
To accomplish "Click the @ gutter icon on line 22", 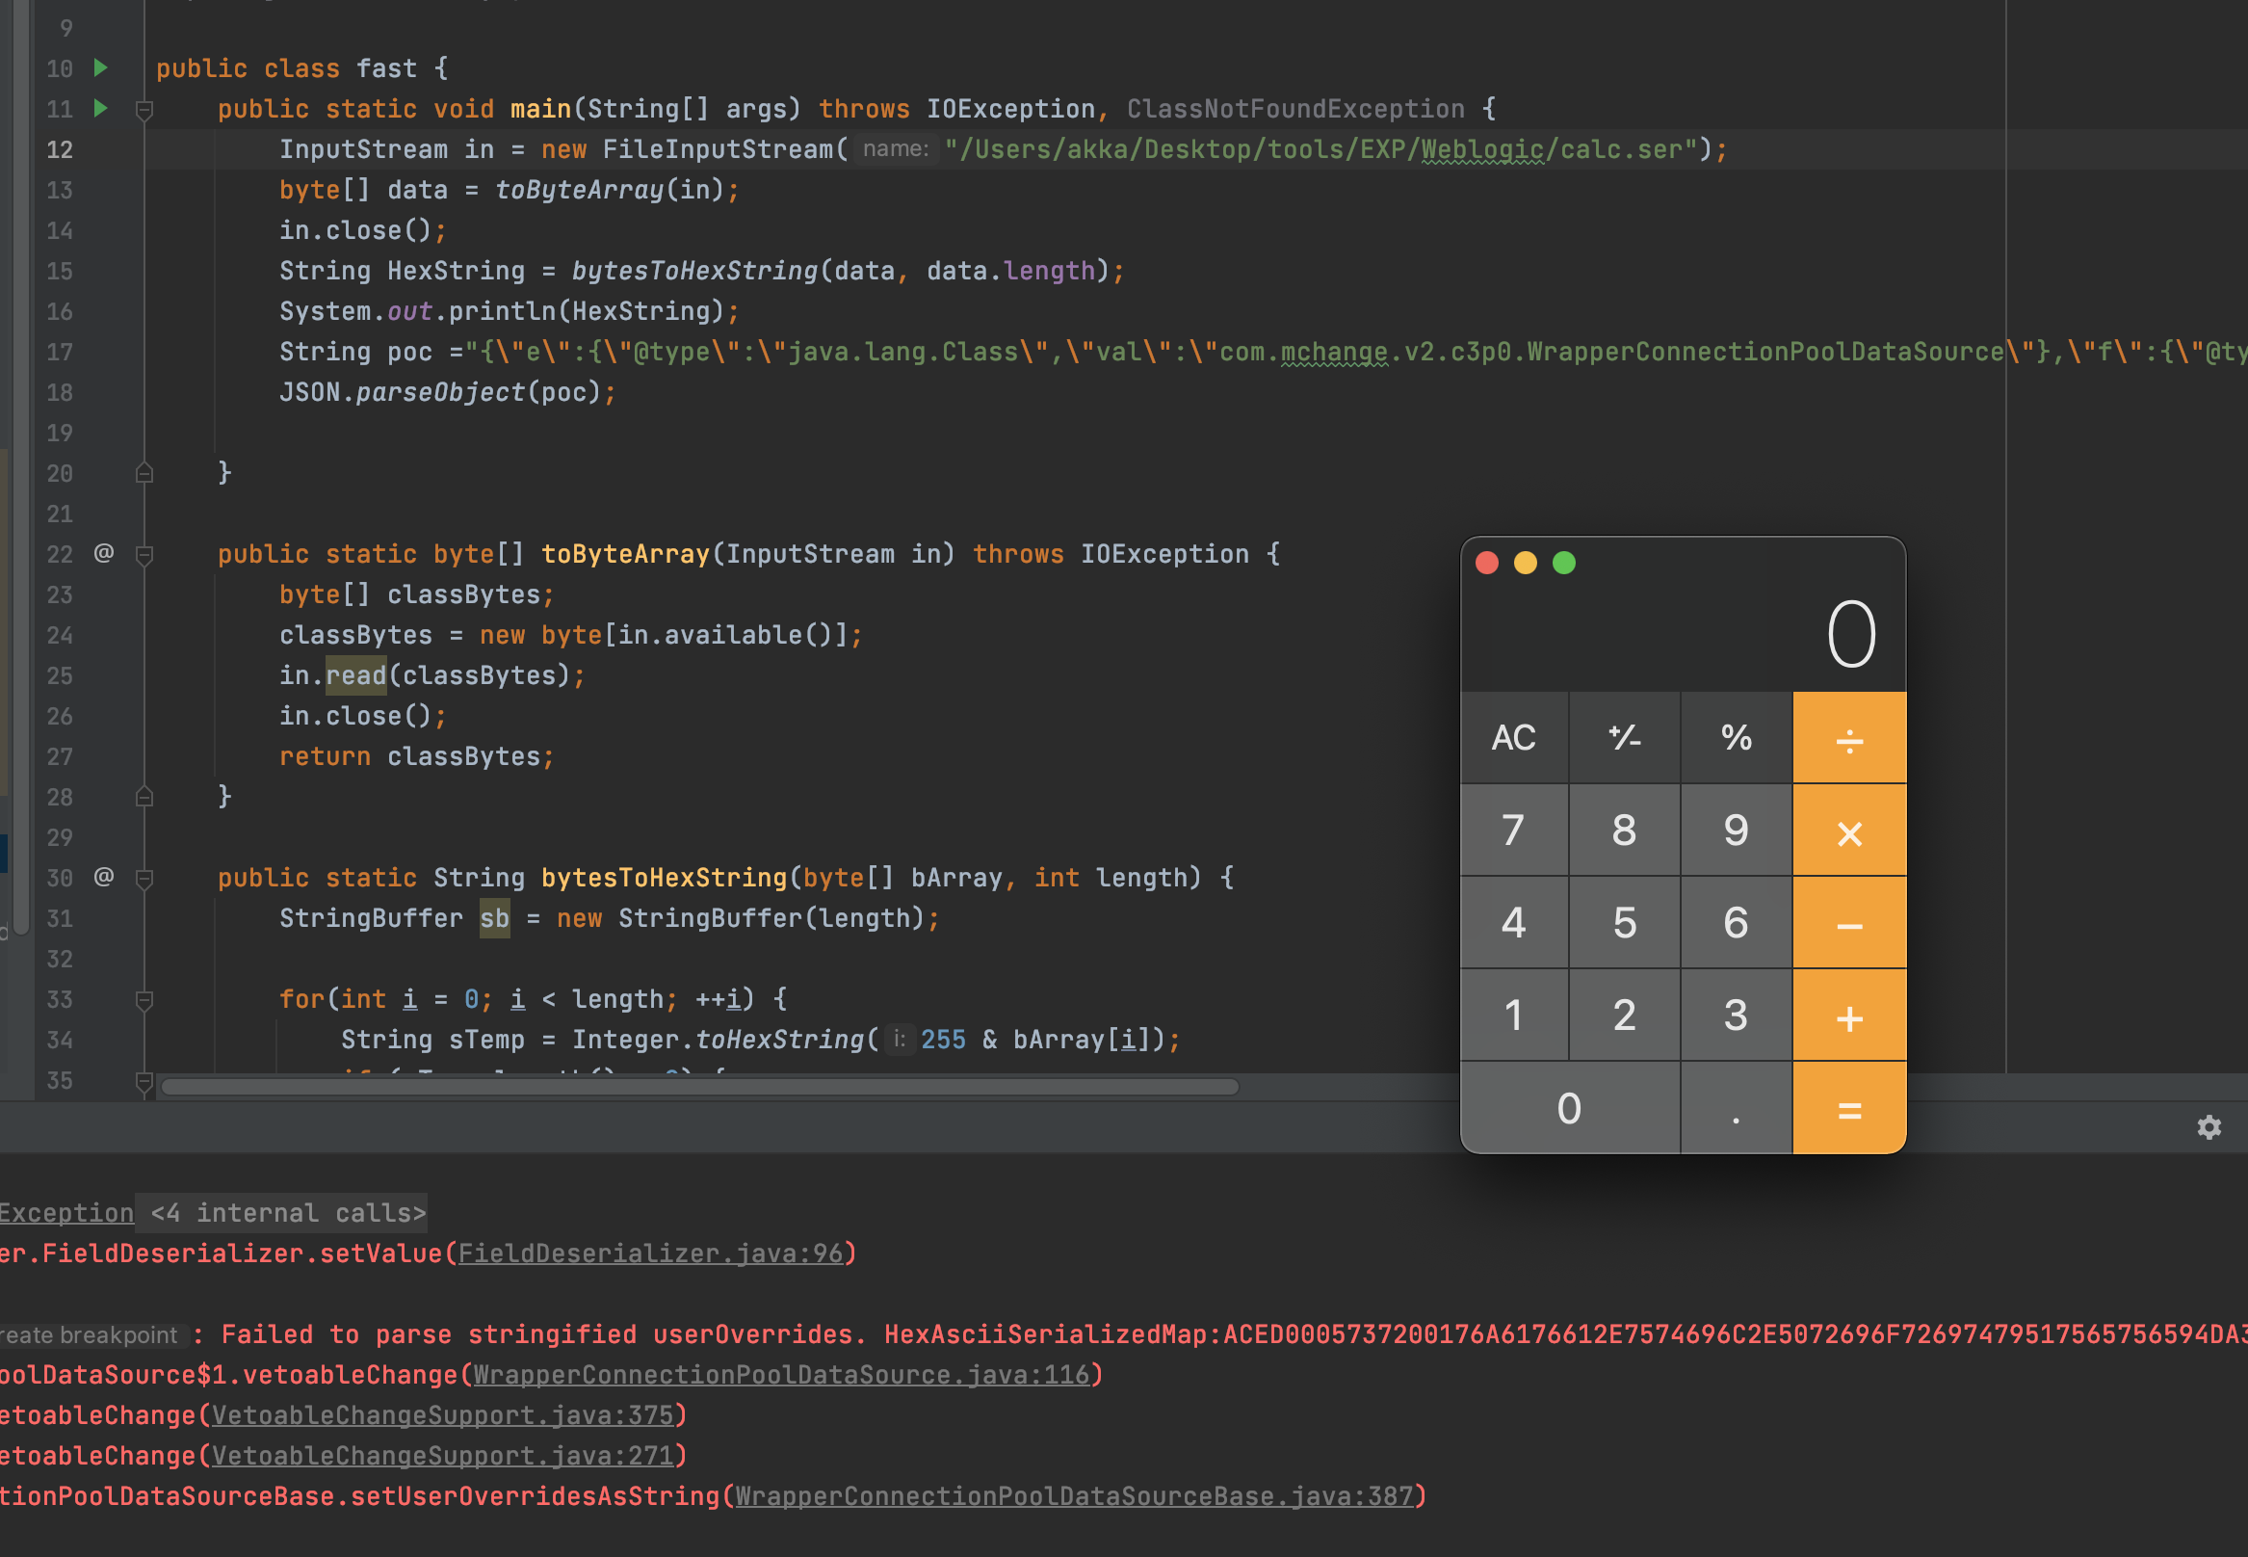I will [x=103, y=553].
